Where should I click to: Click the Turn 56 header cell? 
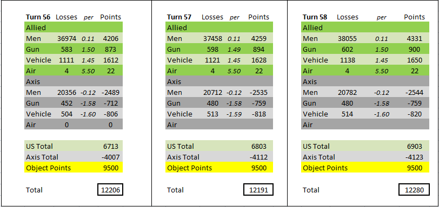click(x=38, y=17)
